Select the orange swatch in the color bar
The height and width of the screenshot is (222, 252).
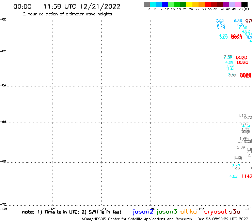coord(202,4)
